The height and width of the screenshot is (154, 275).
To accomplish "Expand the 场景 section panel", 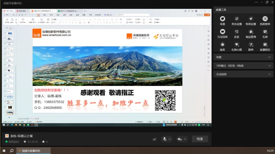I will 243,57.
